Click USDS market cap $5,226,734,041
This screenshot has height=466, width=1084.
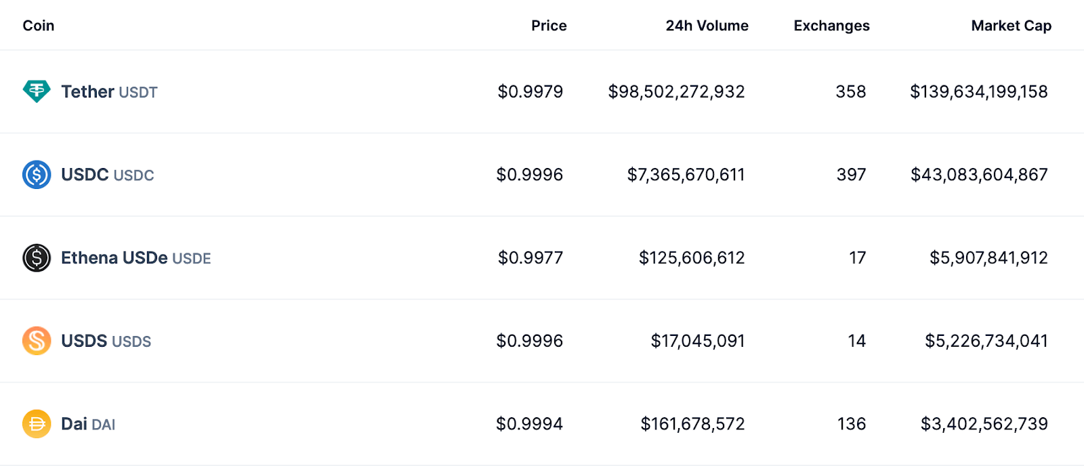click(986, 341)
